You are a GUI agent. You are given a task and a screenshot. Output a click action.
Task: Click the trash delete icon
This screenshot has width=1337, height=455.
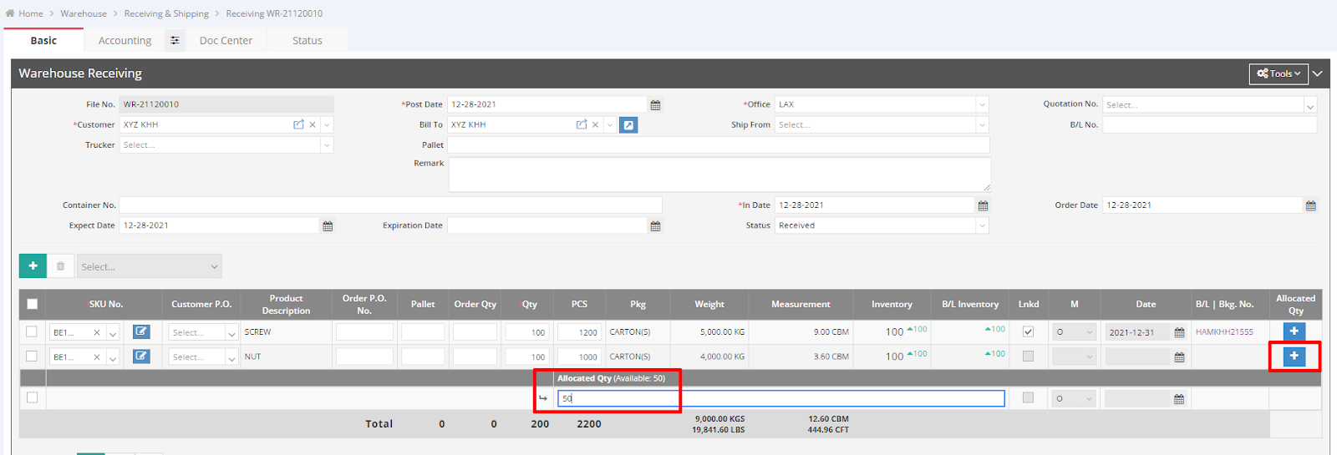pos(60,266)
